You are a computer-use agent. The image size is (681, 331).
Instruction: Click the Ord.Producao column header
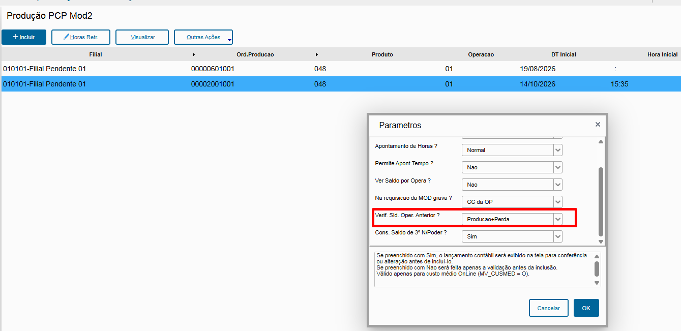255,54
